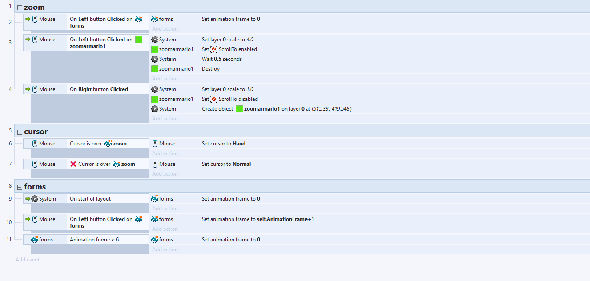The image size is (590, 281).
Task: Collapse the cursor group
Action: point(20,132)
